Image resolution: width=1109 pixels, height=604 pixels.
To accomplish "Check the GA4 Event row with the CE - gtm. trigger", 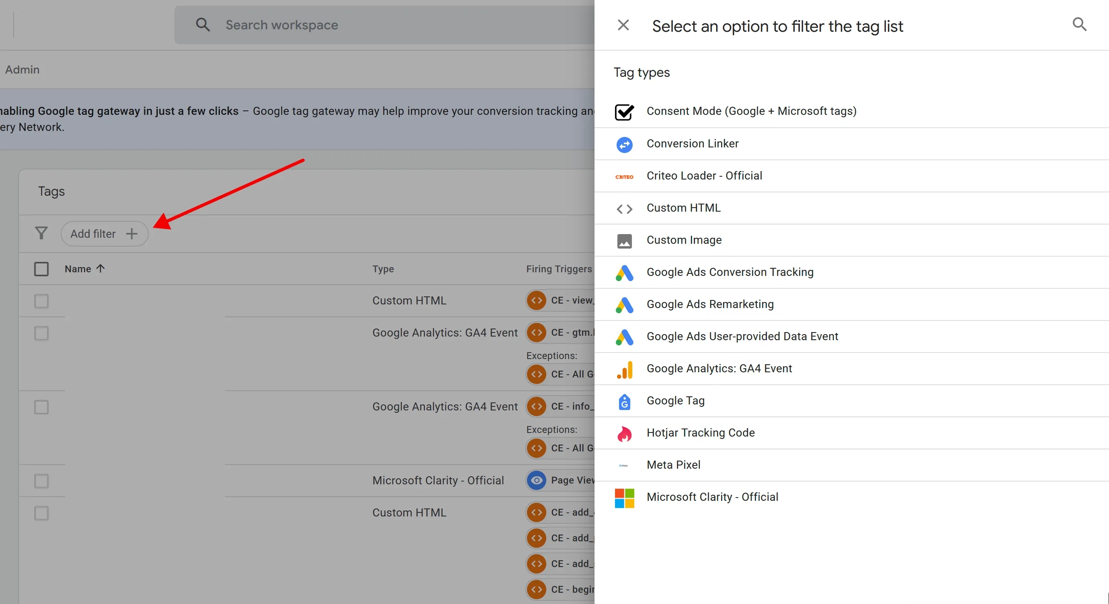I will click(41, 333).
